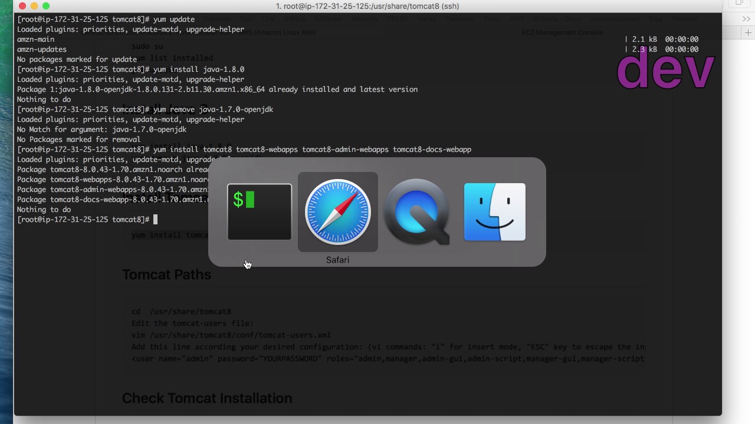Click 'yum remove java-1.7.0-openjdk' command line
The height and width of the screenshot is (424, 755).
click(x=145, y=110)
